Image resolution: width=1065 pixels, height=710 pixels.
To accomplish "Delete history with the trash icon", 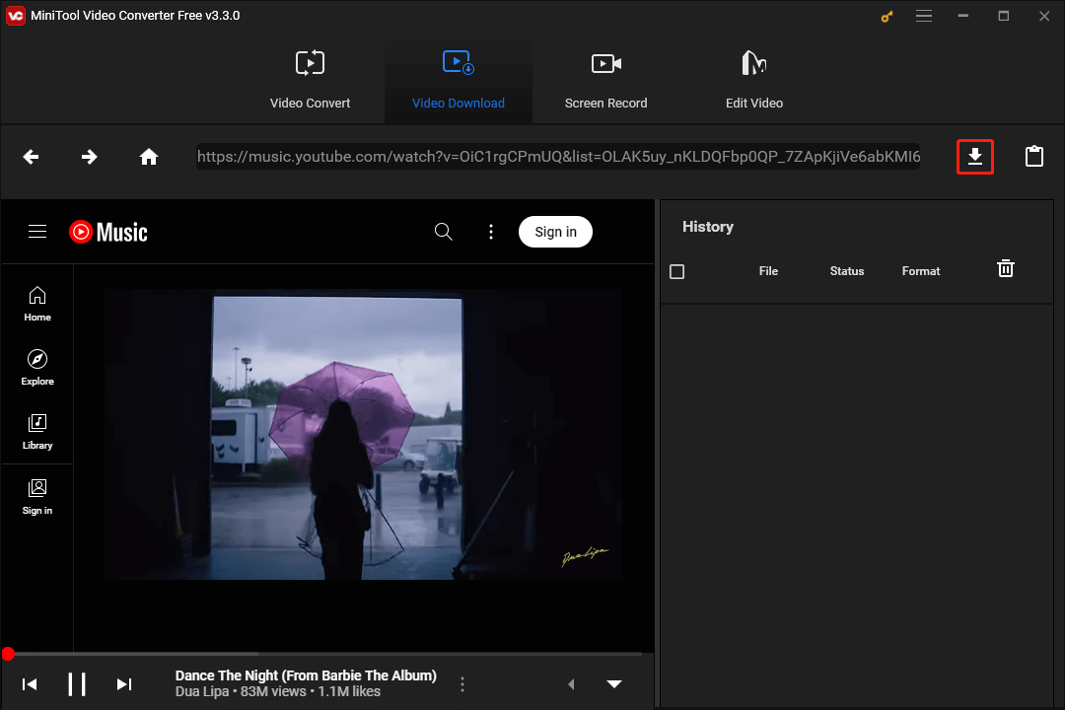I will (x=1005, y=268).
